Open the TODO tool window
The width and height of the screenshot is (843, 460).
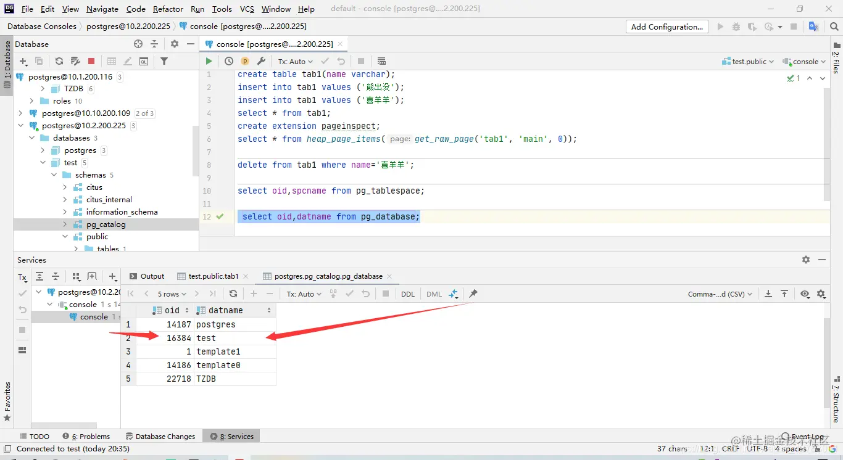pos(35,436)
